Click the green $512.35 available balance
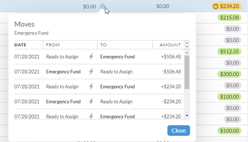This screenshot has height=142, width=248. click(x=229, y=51)
